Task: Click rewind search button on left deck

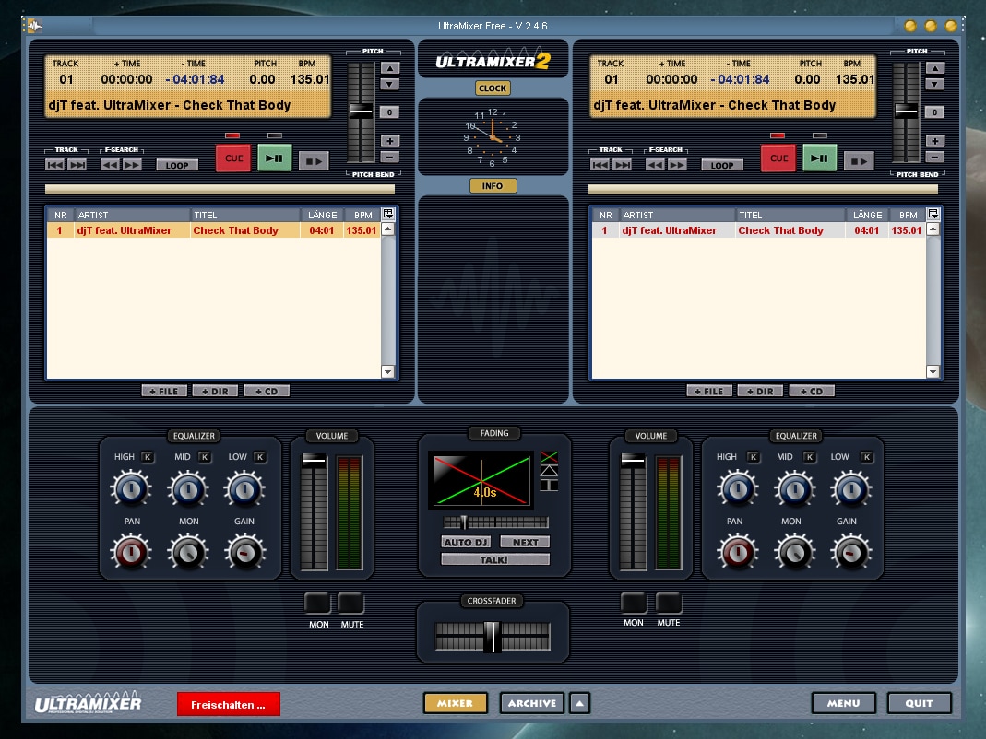Action: click(110, 165)
